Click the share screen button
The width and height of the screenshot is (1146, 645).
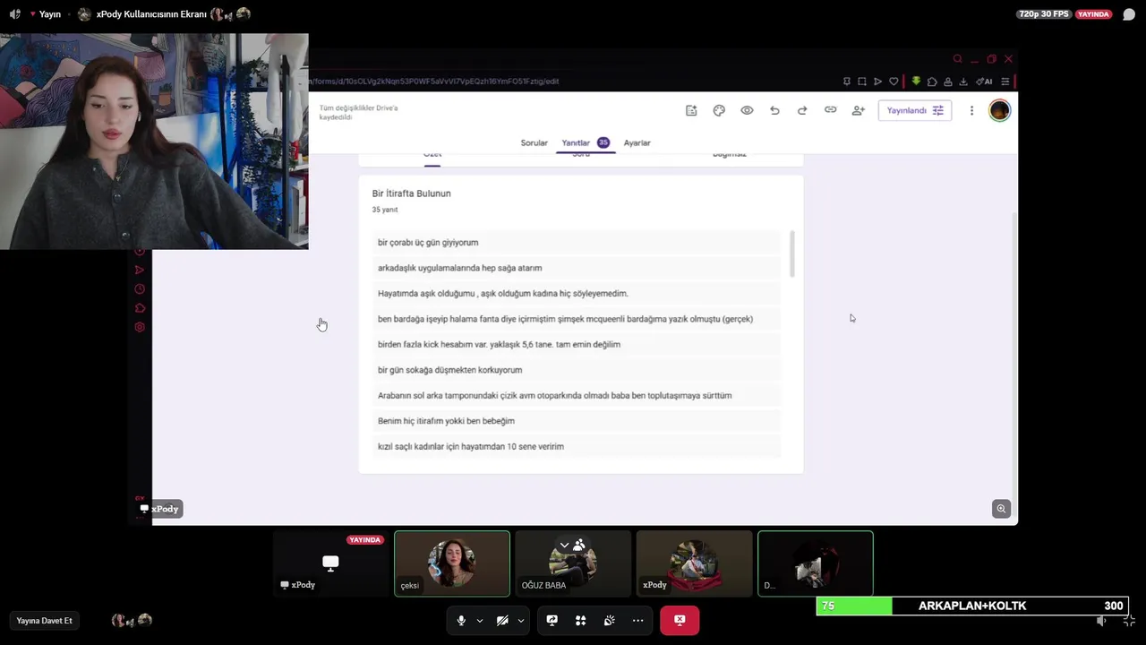[552, 620]
